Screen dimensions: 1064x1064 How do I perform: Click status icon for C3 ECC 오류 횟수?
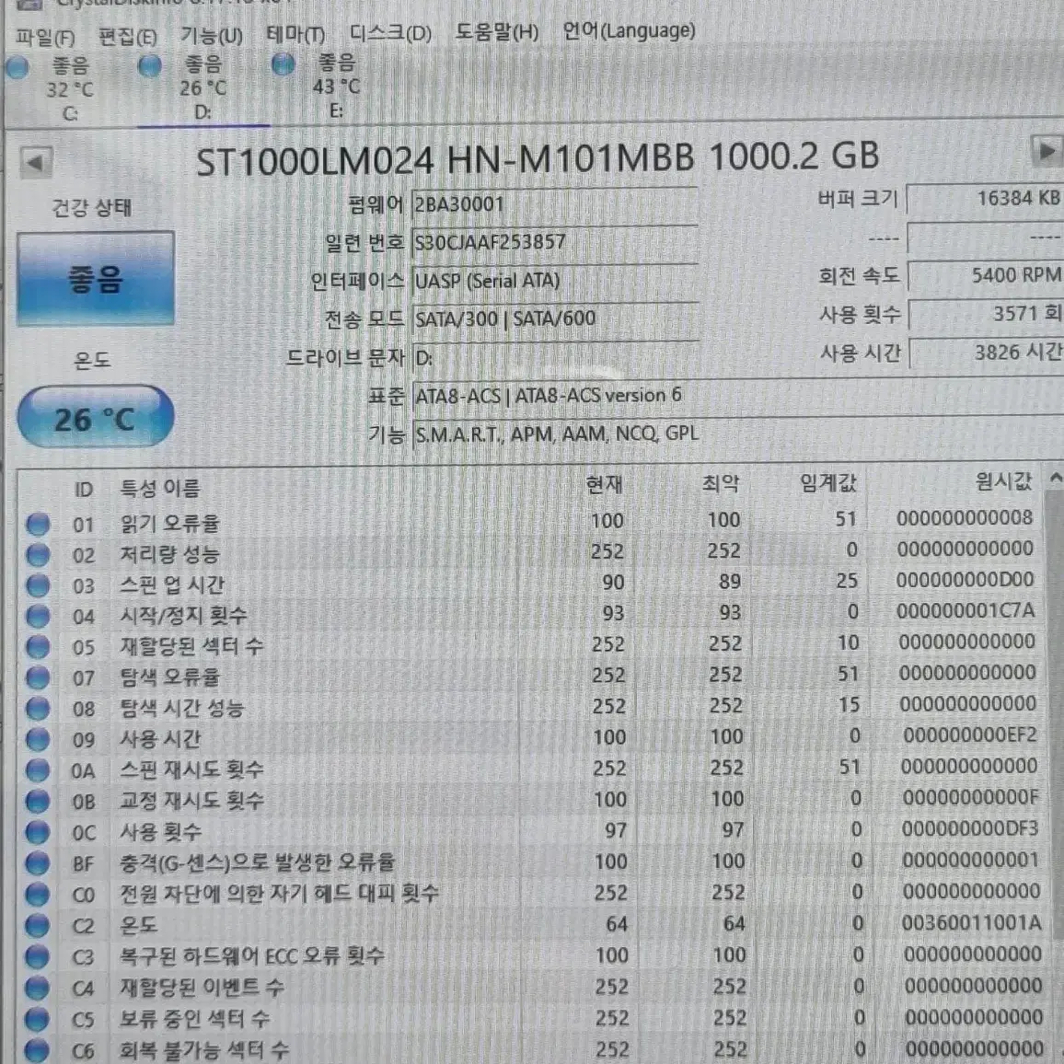pos(38,957)
